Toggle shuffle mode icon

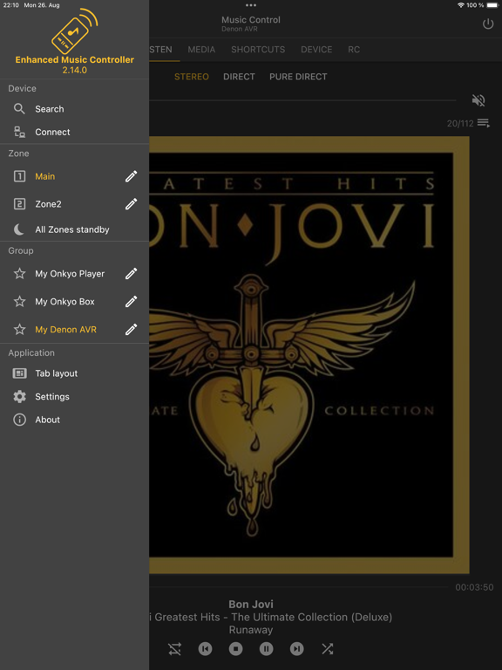point(328,649)
